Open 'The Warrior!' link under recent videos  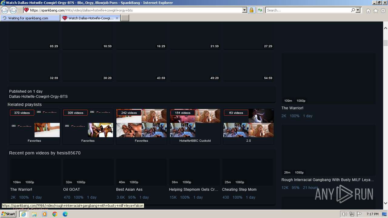coord(21,189)
